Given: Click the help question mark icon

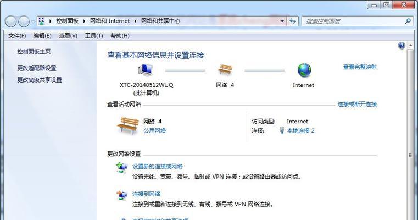Looking at the screenshot, I should [402, 46].
